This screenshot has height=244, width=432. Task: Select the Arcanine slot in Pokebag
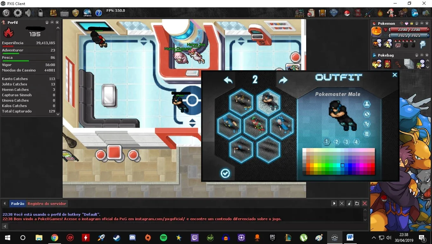377,64
